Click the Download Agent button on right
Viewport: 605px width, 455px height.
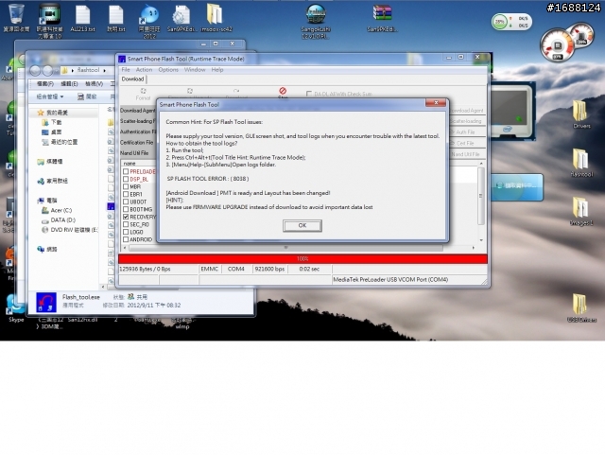coord(466,111)
